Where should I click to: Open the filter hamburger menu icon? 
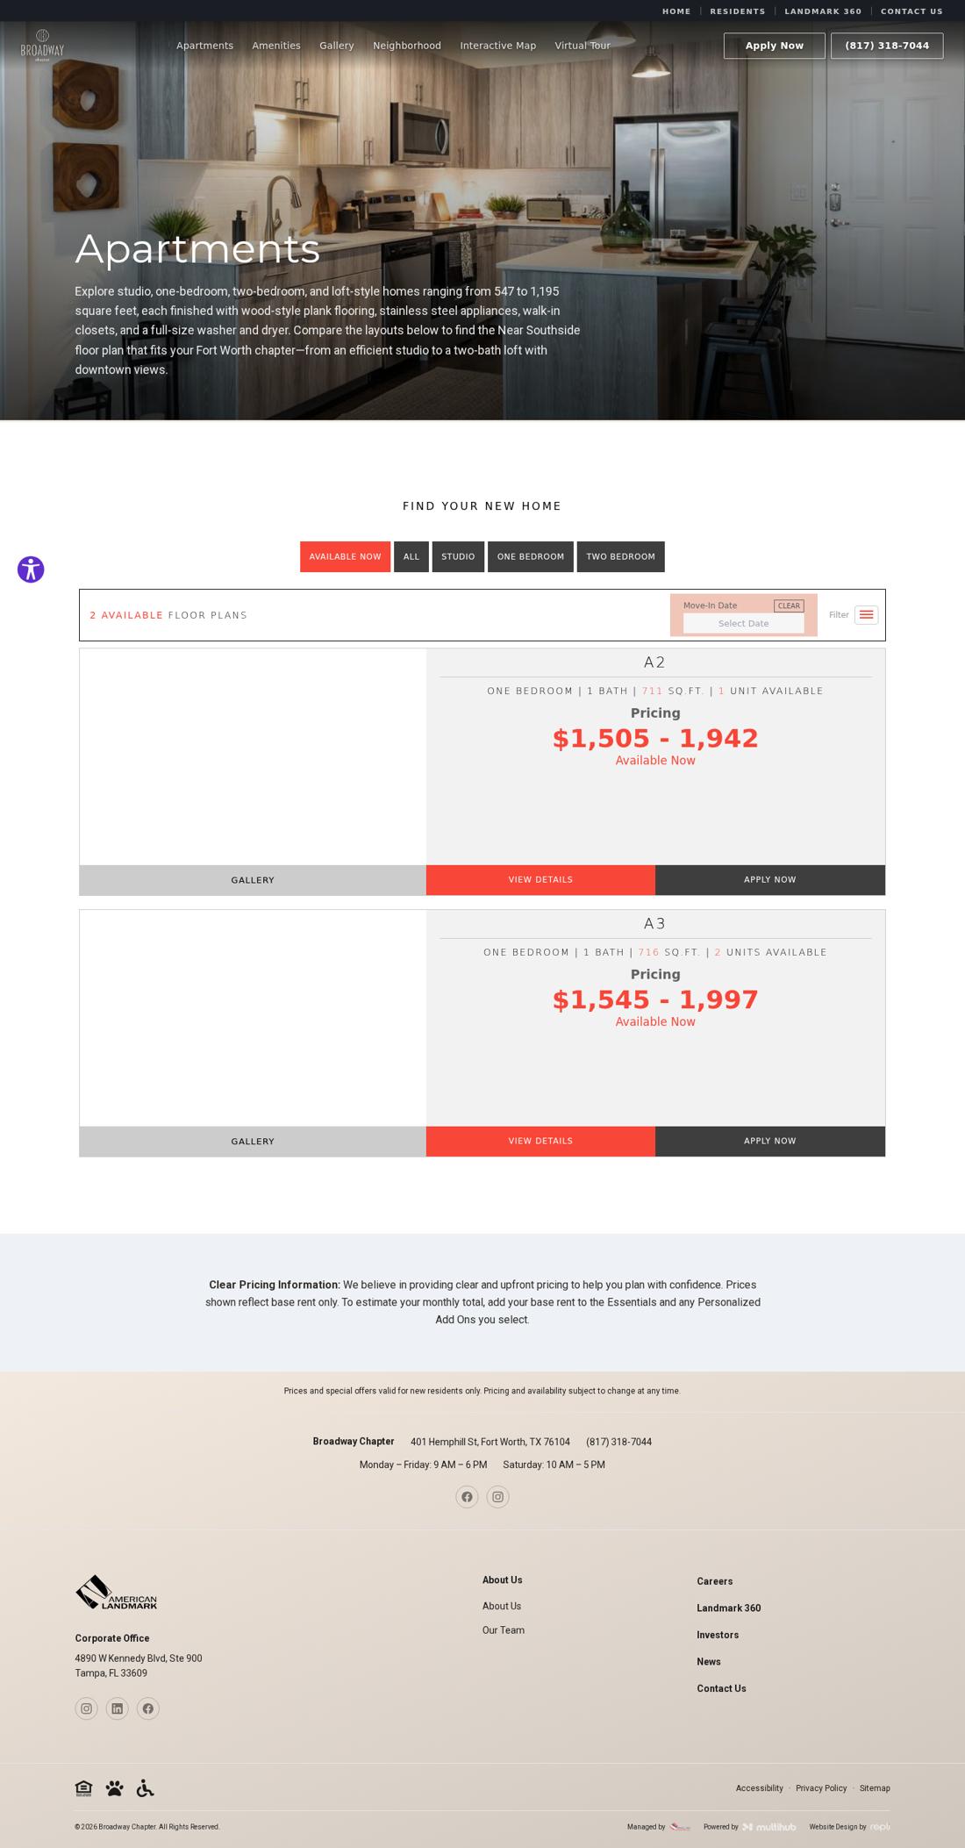click(x=866, y=615)
